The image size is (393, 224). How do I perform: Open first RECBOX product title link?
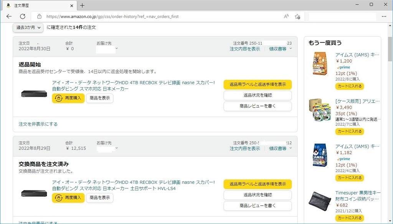coord(133,85)
